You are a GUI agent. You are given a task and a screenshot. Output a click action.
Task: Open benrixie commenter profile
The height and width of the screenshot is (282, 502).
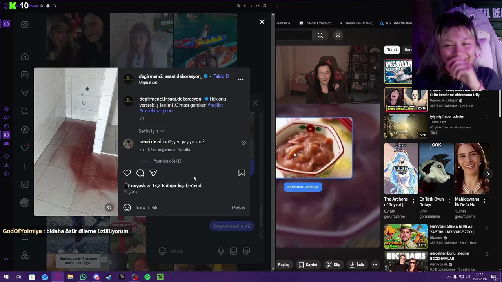[x=147, y=141]
